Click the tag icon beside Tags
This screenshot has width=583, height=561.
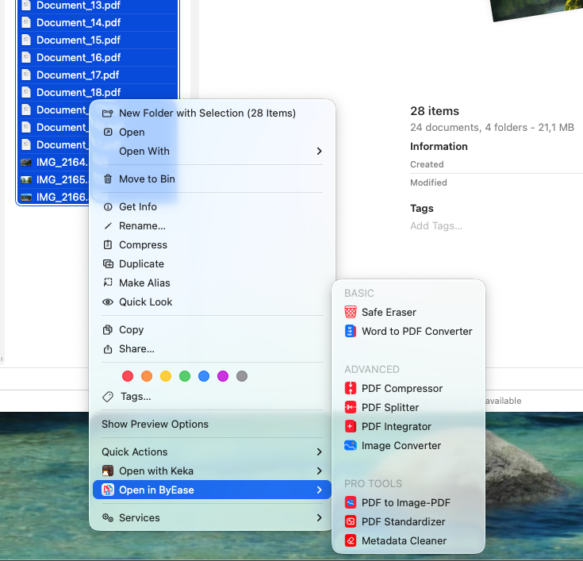(108, 397)
